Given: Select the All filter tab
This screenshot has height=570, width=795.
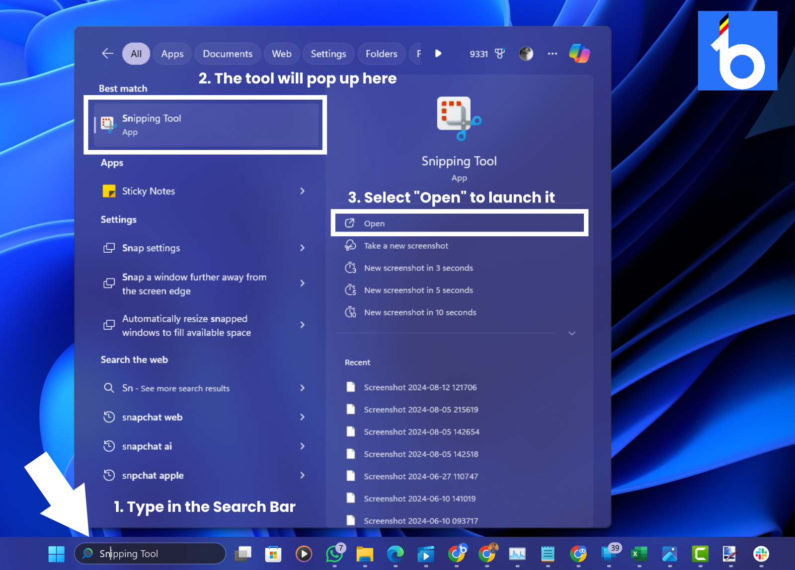Looking at the screenshot, I should (136, 54).
